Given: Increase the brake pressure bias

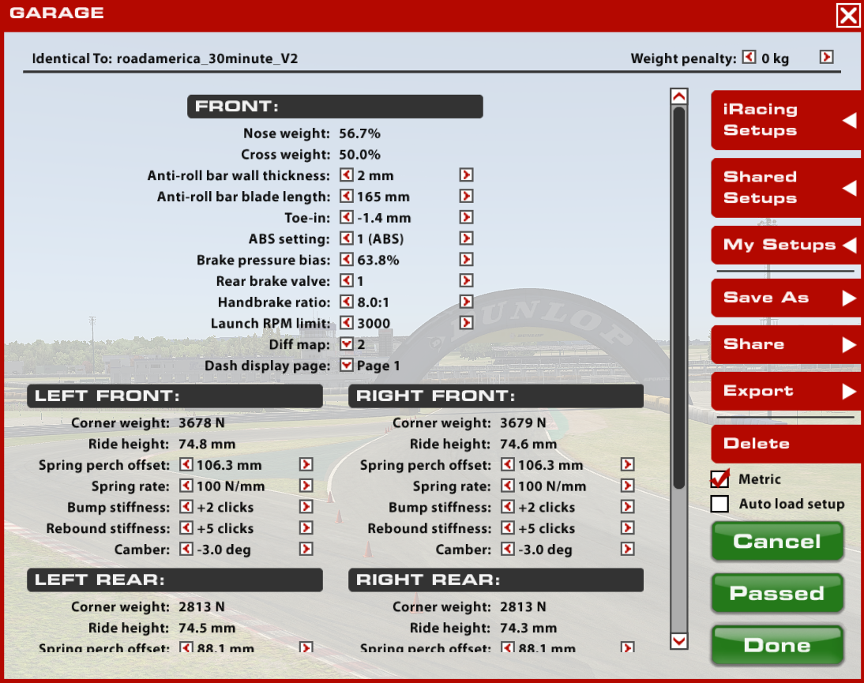Looking at the screenshot, I should tap(465, 260).
